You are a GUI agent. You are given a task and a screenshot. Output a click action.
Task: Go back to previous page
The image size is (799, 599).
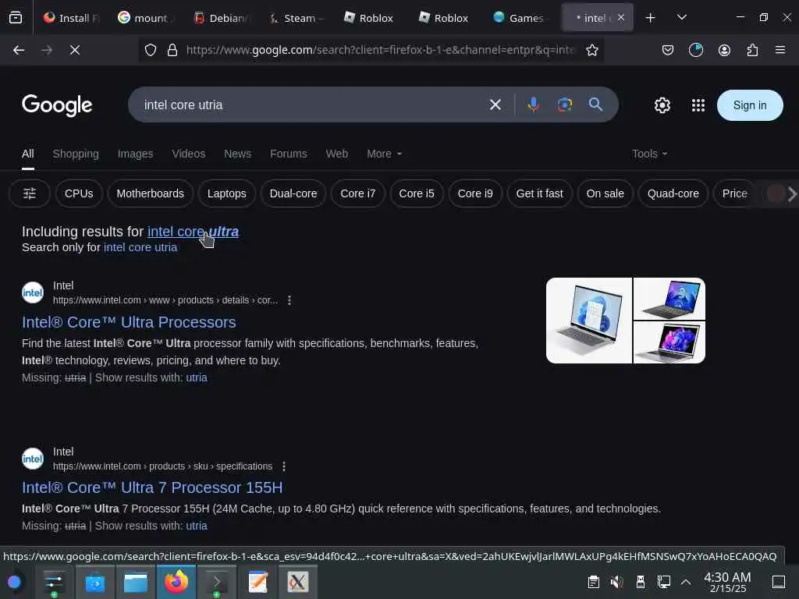point(19,50)
